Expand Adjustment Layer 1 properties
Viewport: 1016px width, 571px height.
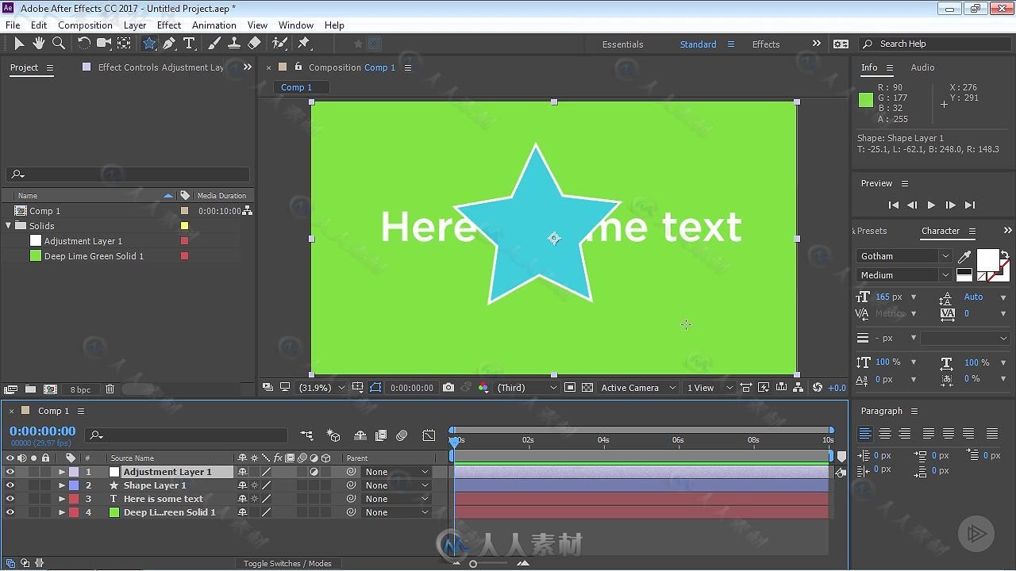coord(61,472)
